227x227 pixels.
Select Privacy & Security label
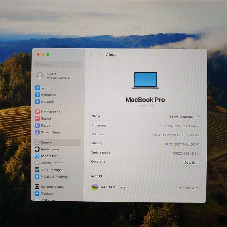[x=54, y=177]
